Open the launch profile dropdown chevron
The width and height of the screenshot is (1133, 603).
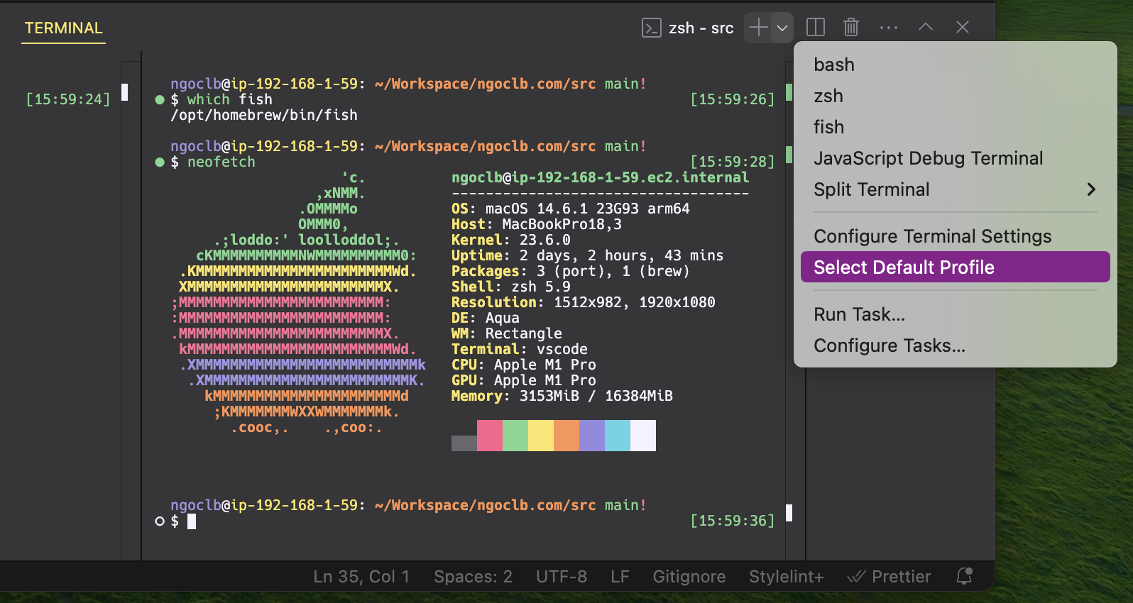click(x=782, y=28)
